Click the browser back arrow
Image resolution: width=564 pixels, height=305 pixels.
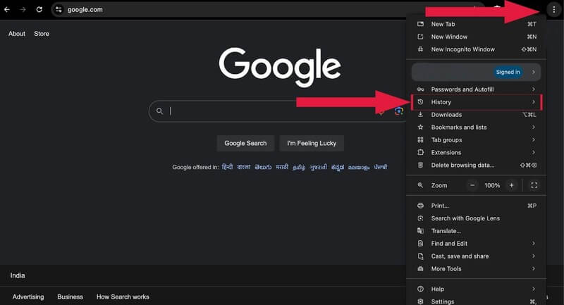pos(7,10)
